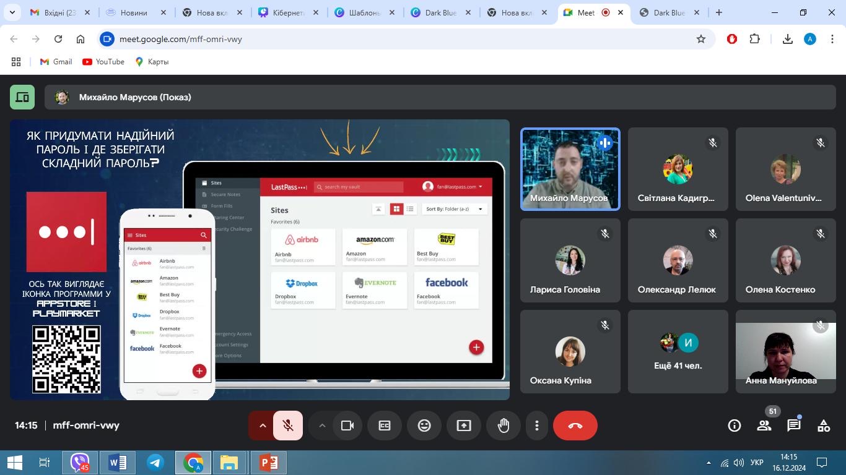
Task: Open volume control in system tray
Action: coord(738,463)
